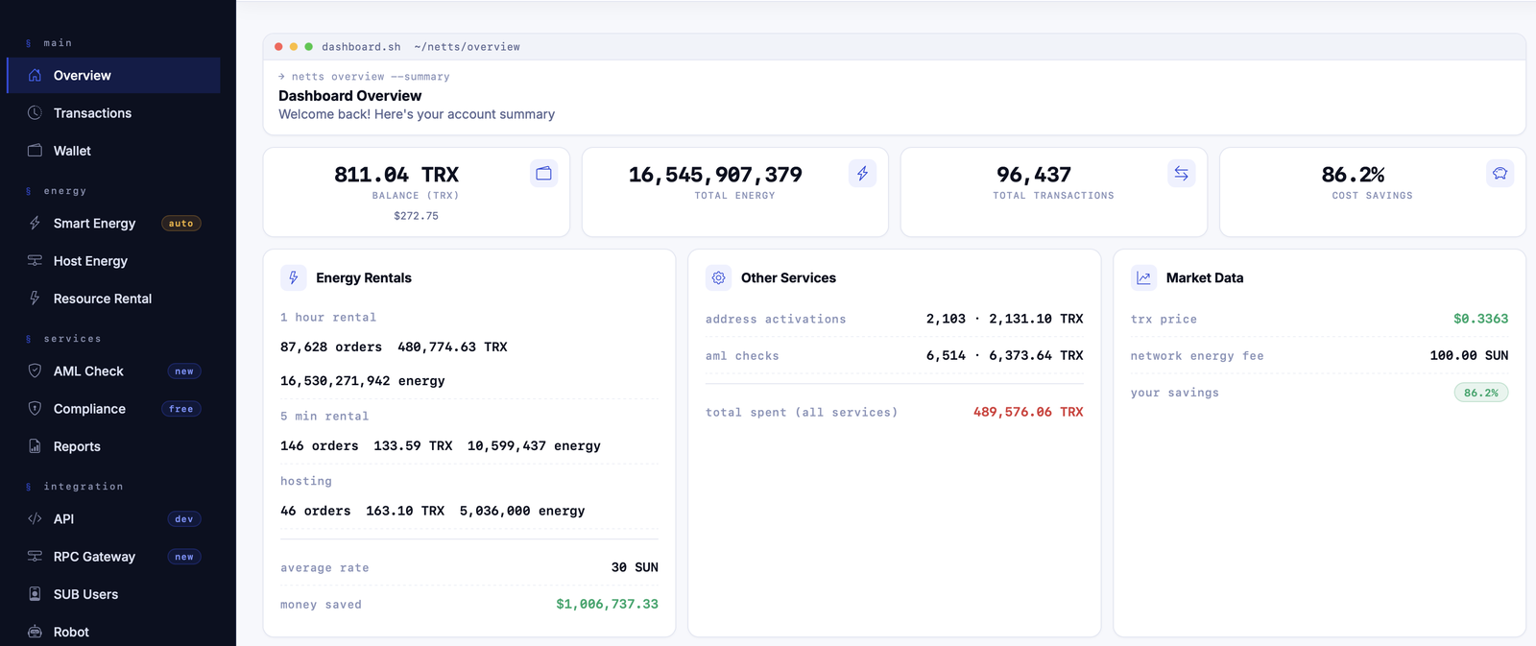Click the swap arrows icon on Total Transactions card

point(1182,174)
